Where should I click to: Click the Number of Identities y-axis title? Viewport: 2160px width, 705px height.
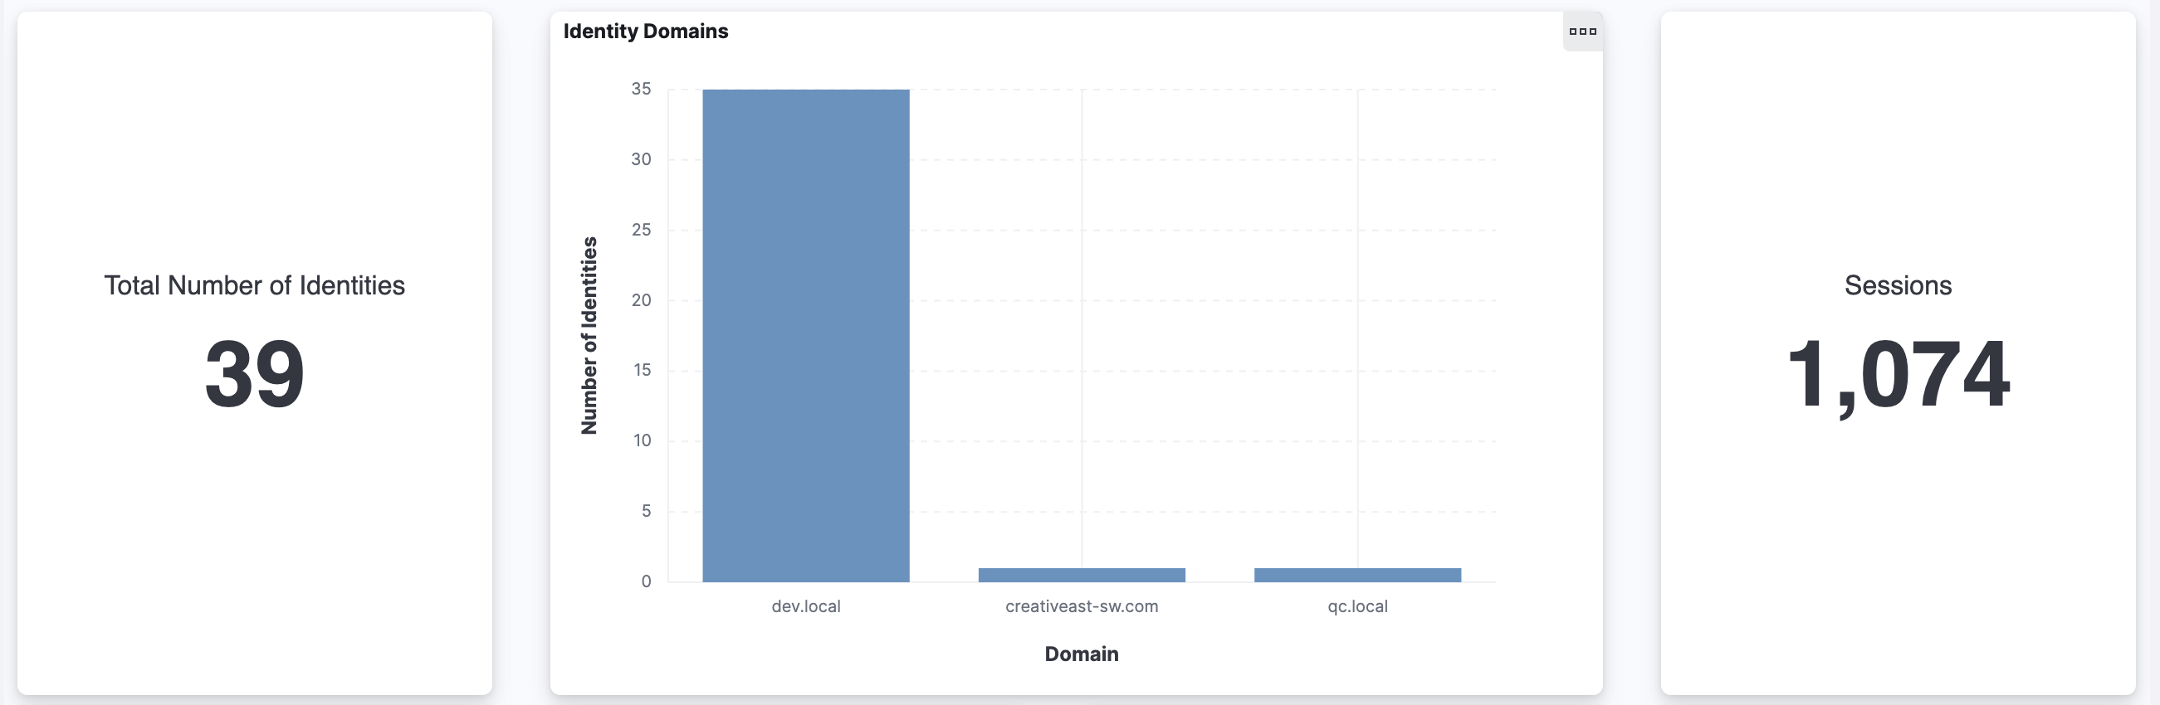coord(589,335)
